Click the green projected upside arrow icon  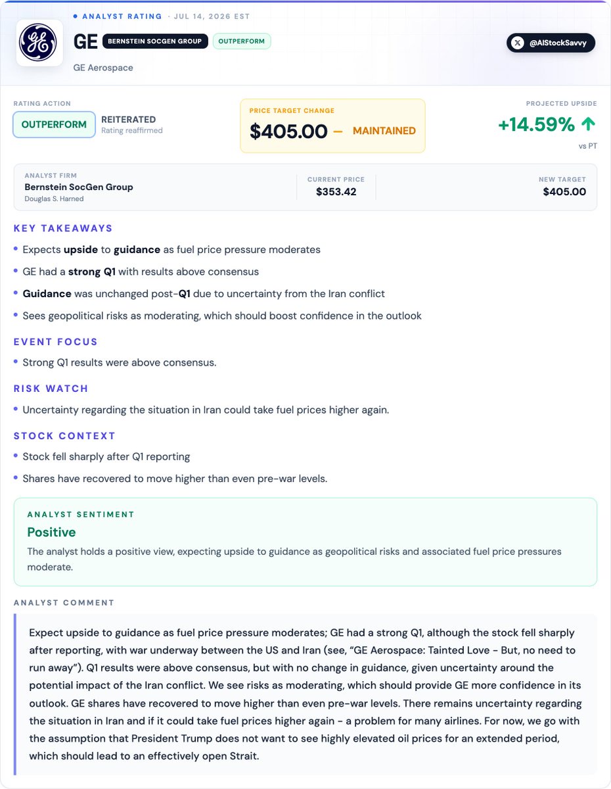pyautogui.click(x=589, y=124)
